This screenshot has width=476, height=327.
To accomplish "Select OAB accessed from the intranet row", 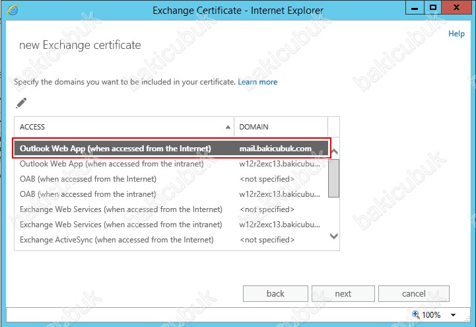I will click(x=172, y=194).
